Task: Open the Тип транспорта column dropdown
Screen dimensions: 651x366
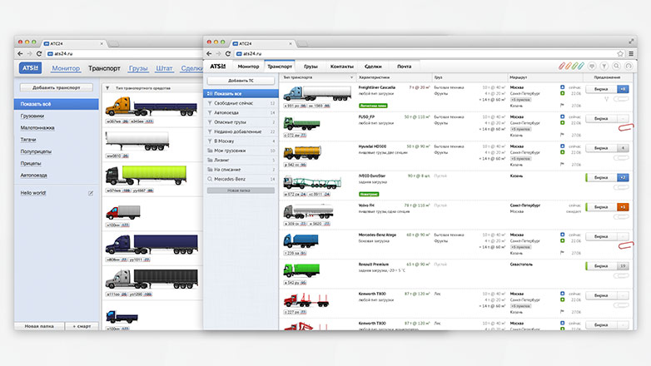Action: pos(351,77)
